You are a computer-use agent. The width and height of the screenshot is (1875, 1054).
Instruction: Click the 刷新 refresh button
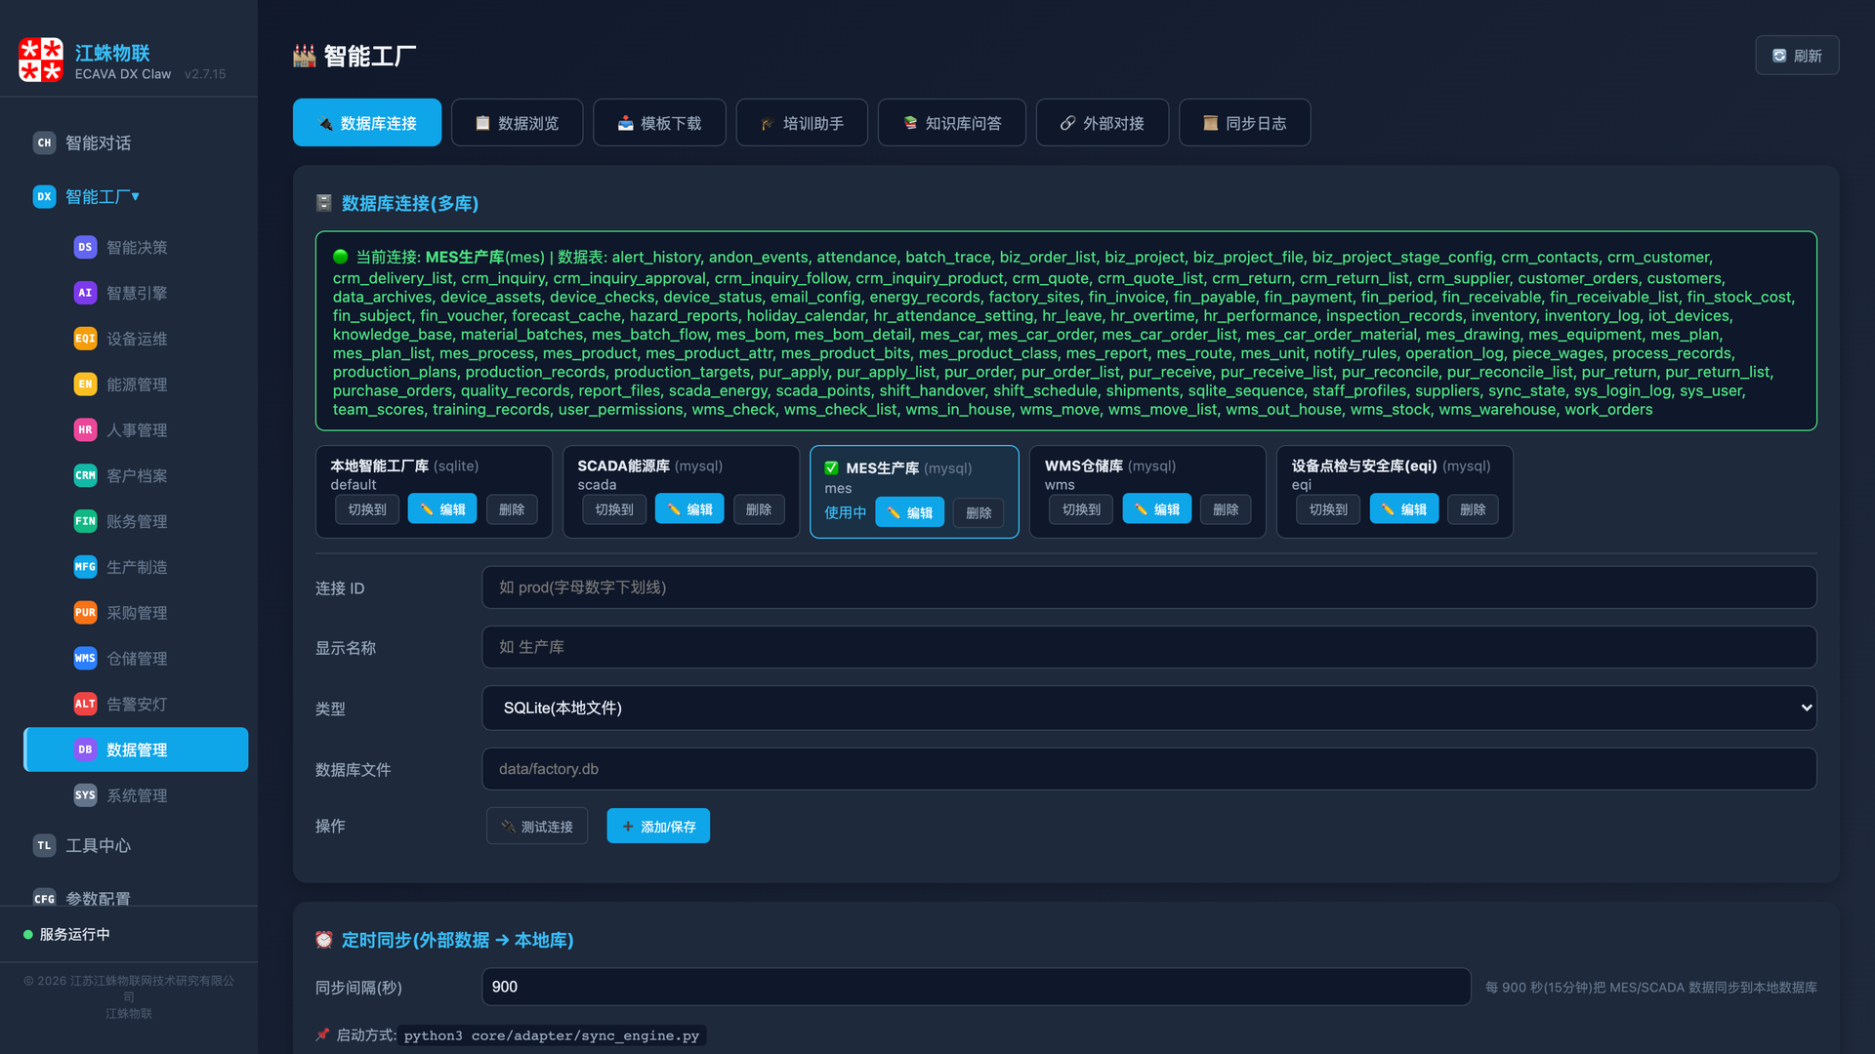(x=1797, y=56)
